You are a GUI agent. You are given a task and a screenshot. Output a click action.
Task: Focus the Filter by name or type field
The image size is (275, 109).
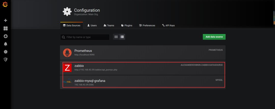click(85, 37)
